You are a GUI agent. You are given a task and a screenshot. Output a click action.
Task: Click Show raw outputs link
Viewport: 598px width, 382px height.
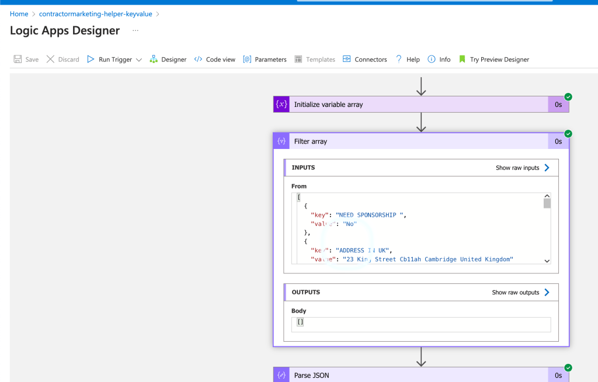click(x=515, y=292)
